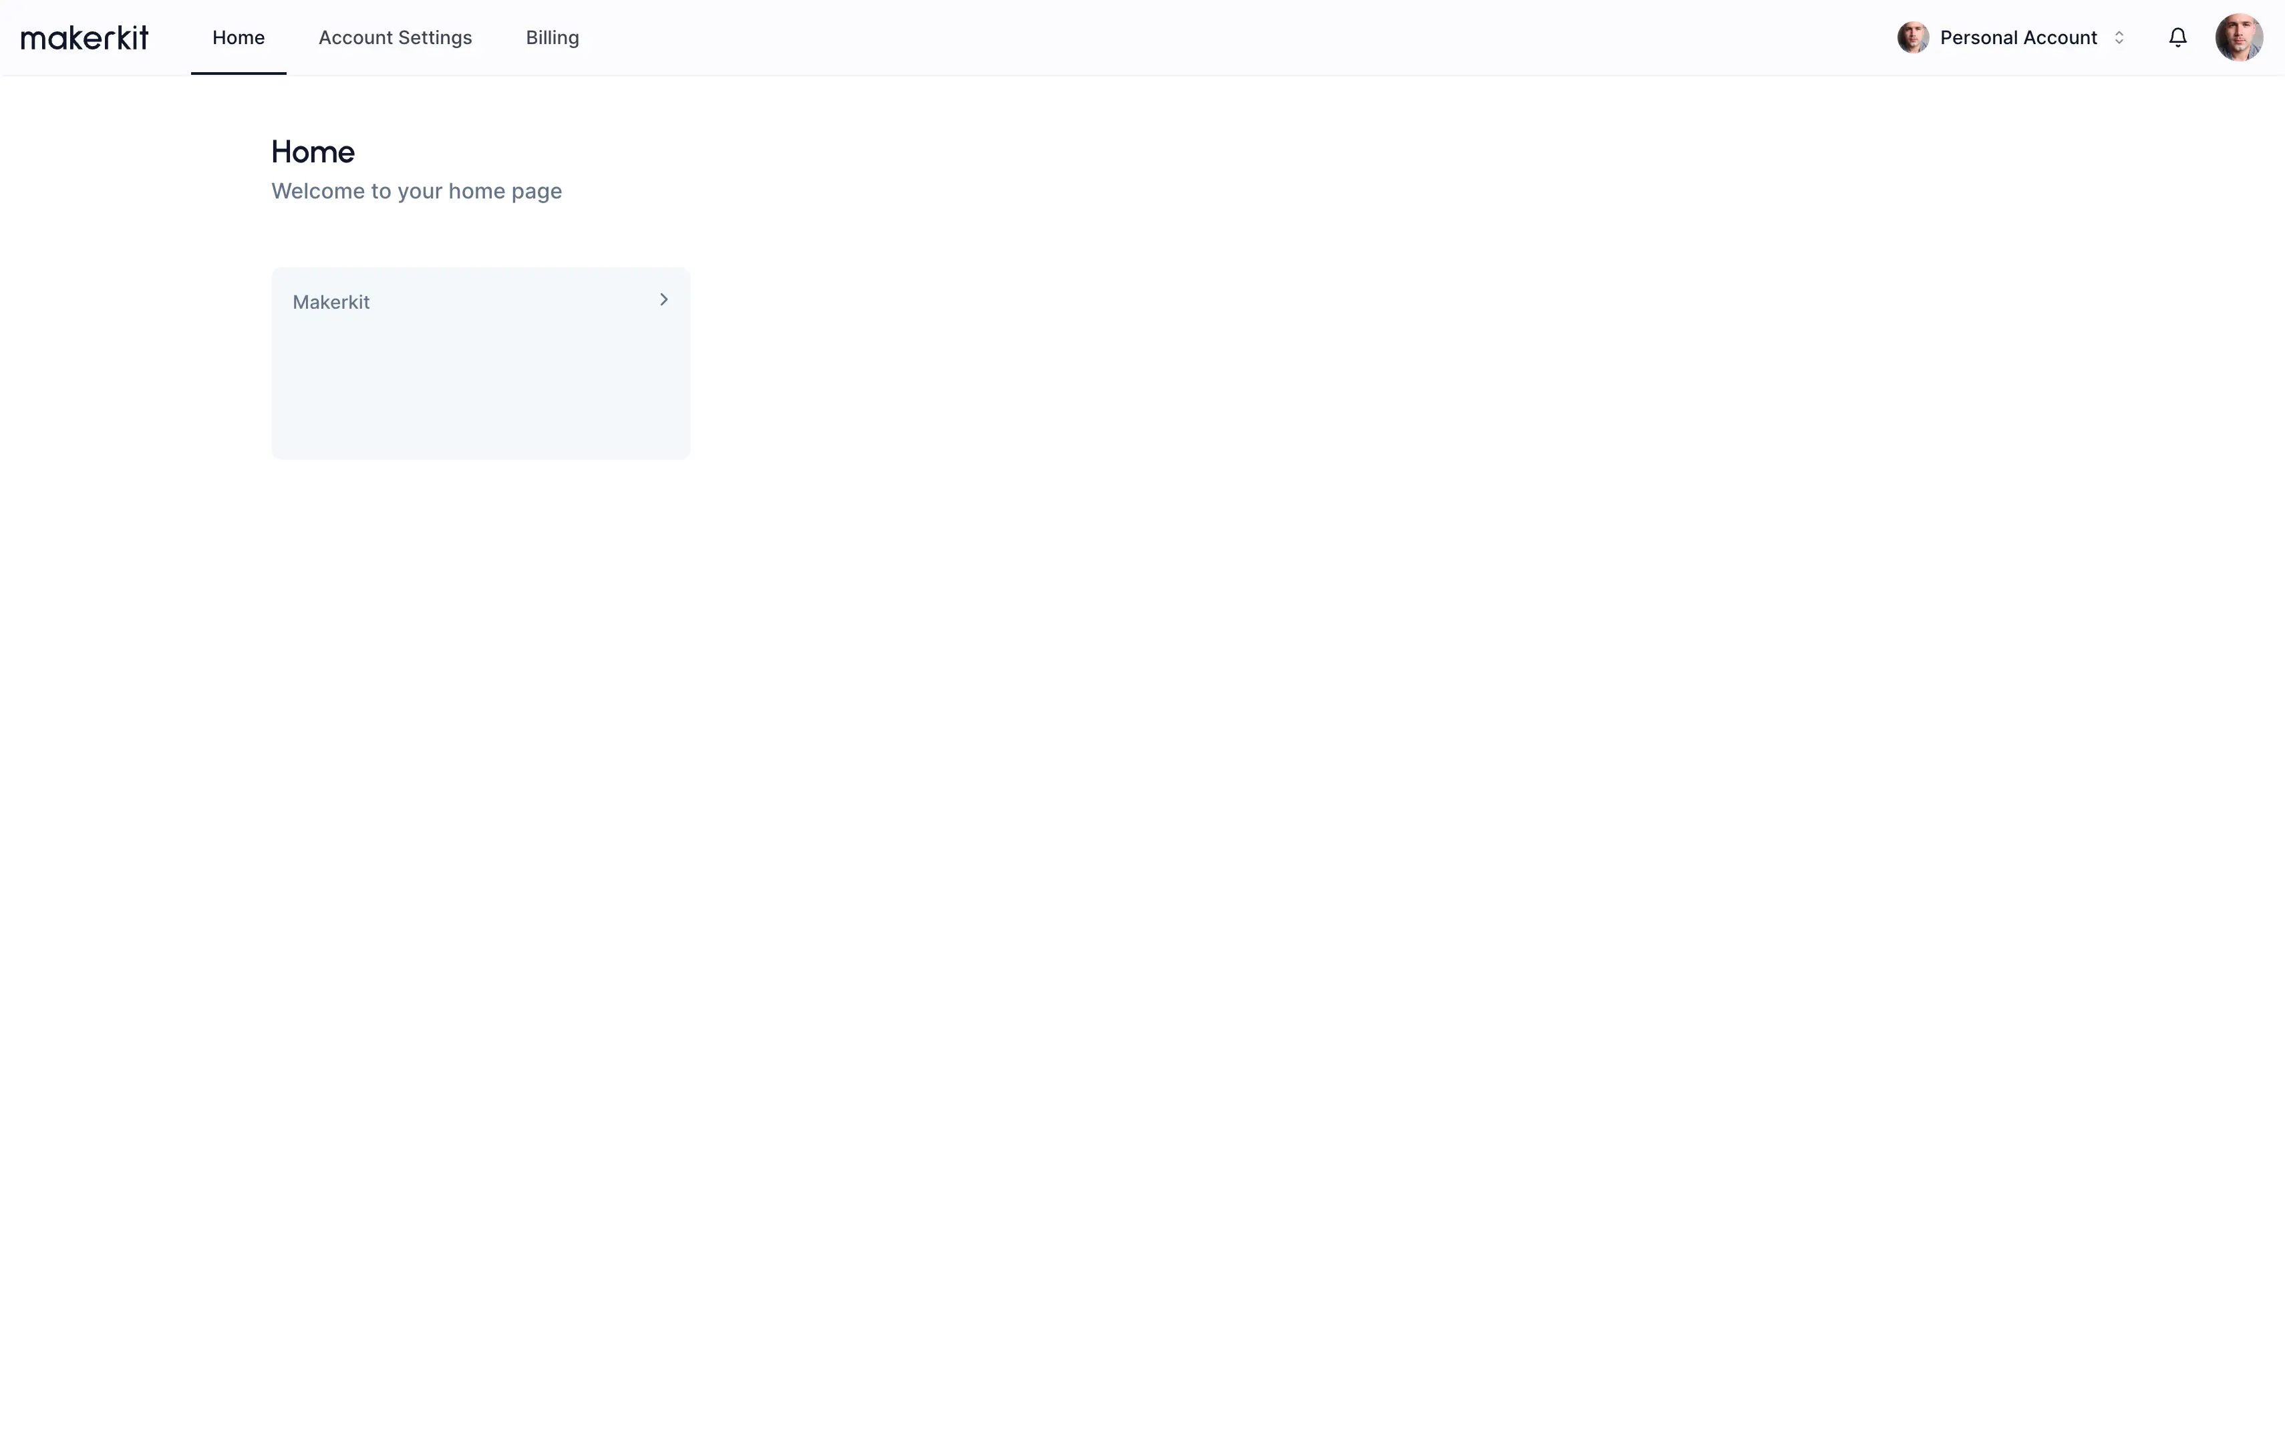Click the "Welcome to your home page" subtitle
Screen dimensions: 2285x1430
coord(416,191)
